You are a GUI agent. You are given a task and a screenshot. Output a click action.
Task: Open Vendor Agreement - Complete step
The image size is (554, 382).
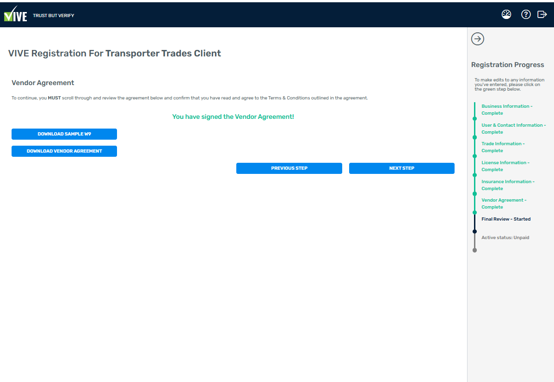pyautogui.click(x=504, y=203)
